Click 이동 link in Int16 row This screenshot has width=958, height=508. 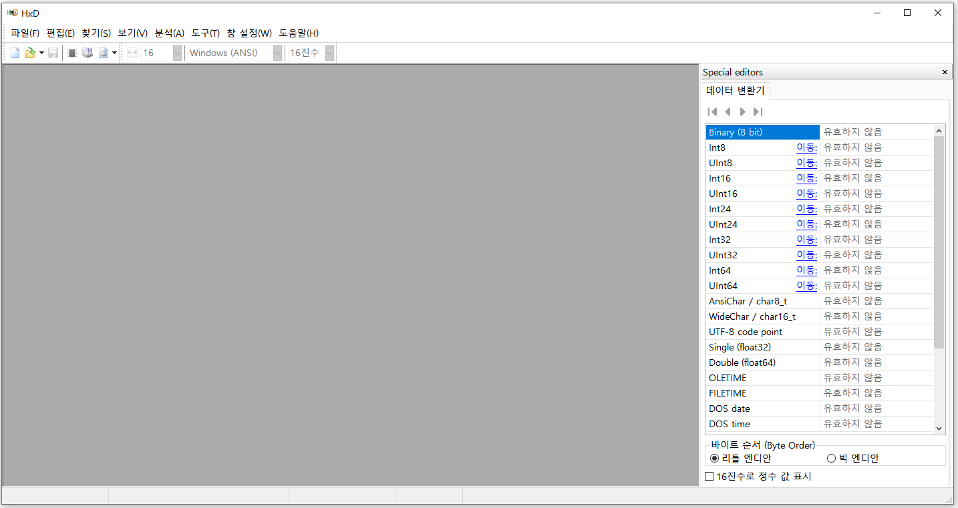click(806, 178)
